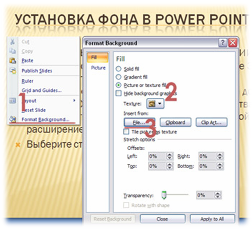Click the slide title text
This screenshot has width=252, height=229.
pos(131,20)
